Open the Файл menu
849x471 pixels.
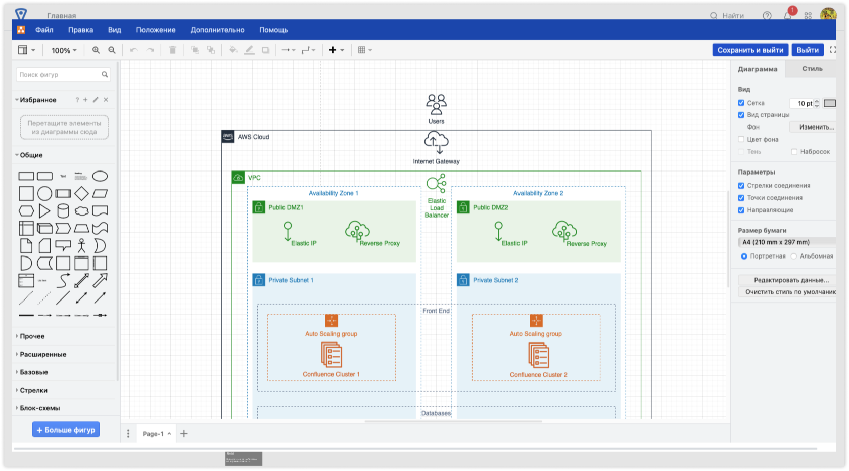(44, 30)
